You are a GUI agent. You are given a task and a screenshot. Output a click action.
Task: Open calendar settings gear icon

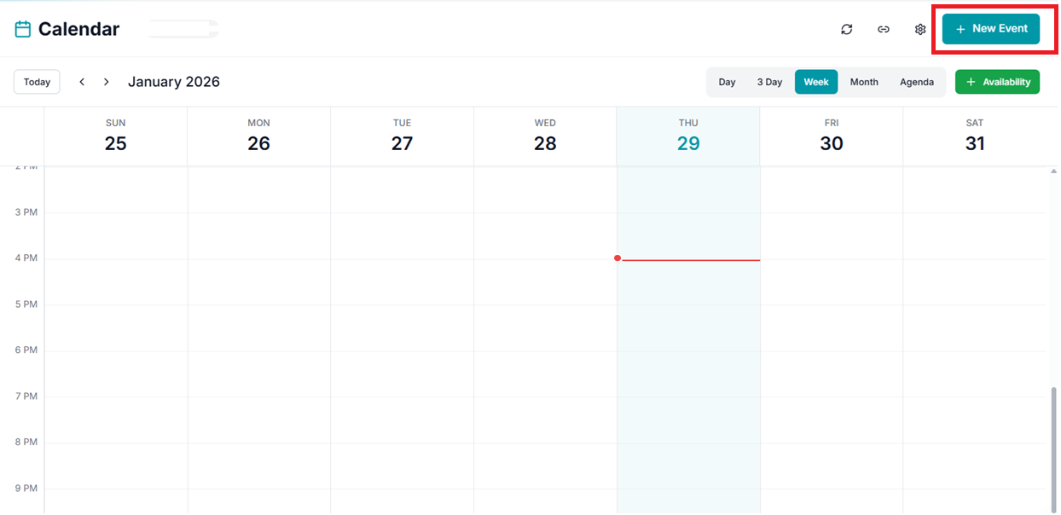coord(920,29)
